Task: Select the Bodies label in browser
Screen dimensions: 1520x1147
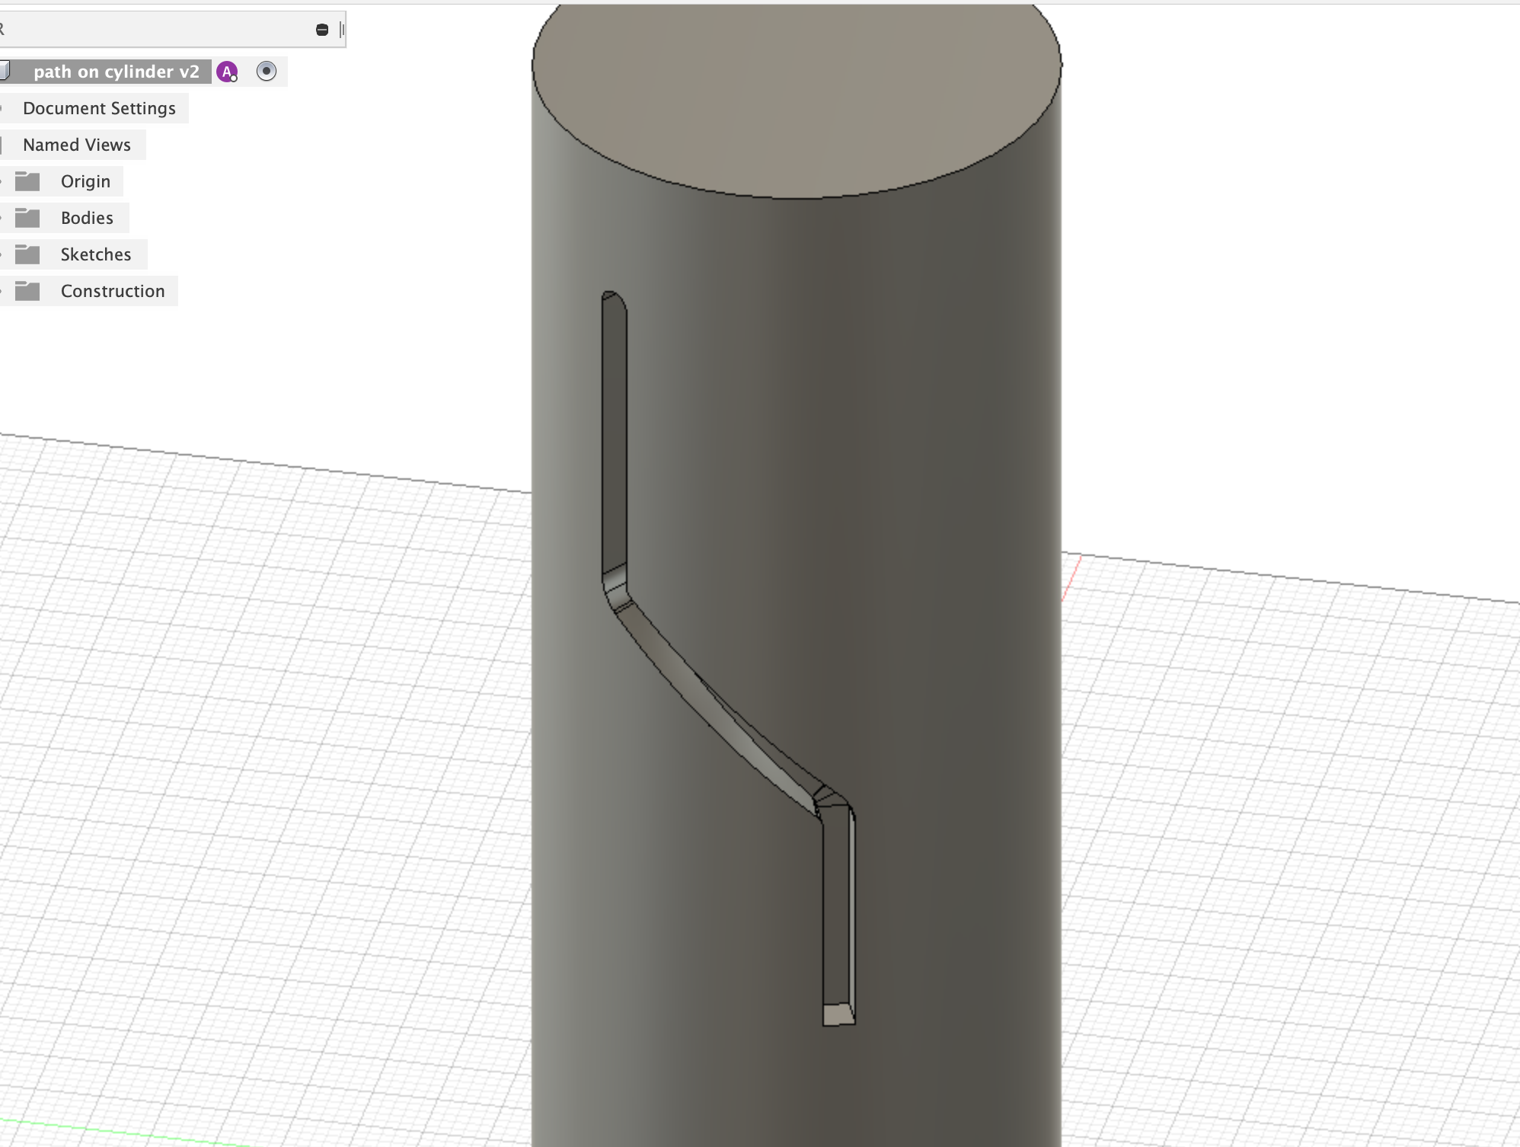Action: coord(87,218)
